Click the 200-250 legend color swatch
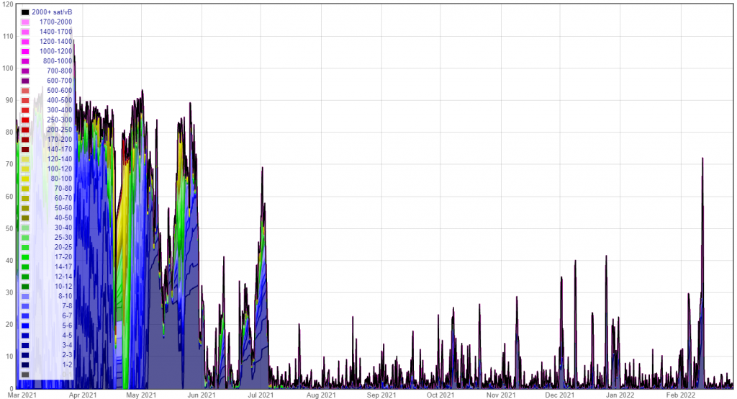The height and width of the screenshot is (399, 737). pyautogui.click(x=25, y=130)
